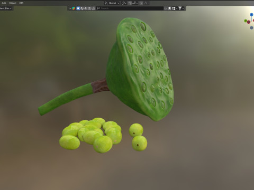Toggle snapping with the magnet icon
Image resolution: width=254 pixels, height=190 pixels.
tap(130, 3)
